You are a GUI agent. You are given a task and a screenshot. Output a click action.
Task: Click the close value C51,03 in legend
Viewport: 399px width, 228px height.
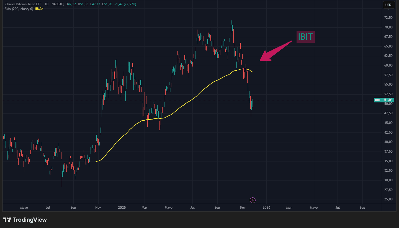tap(107, 4)
